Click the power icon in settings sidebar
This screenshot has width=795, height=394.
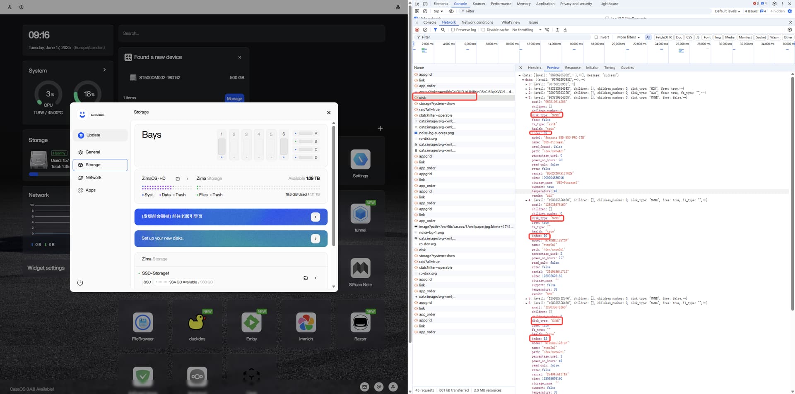(x=80, y=283)
